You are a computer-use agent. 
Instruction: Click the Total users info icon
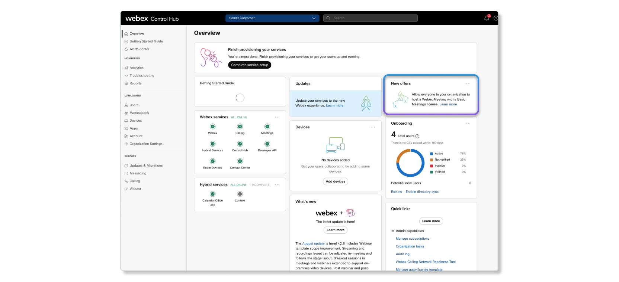click(417, 136)
